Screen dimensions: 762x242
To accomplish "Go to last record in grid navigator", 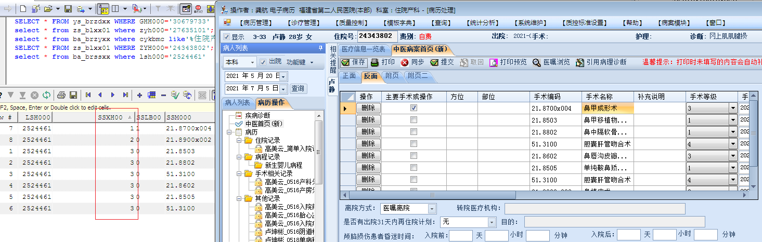I will pyautogui.click(x=125, y=95).
